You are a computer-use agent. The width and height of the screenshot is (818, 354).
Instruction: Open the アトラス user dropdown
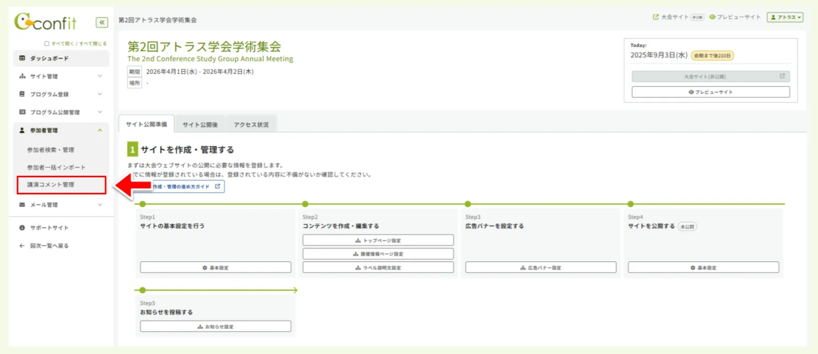pyautogui.click(x=785, y=18)
